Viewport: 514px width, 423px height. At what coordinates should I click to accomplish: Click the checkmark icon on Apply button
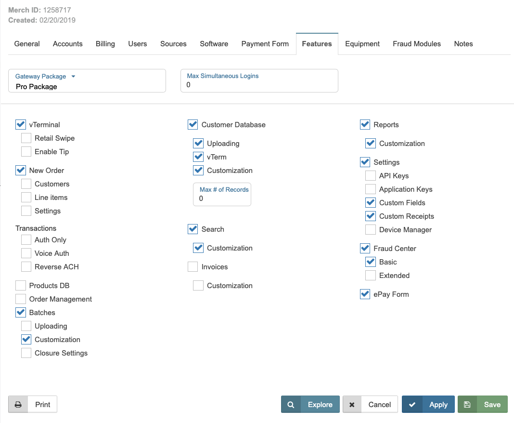[x=412, y=405]
